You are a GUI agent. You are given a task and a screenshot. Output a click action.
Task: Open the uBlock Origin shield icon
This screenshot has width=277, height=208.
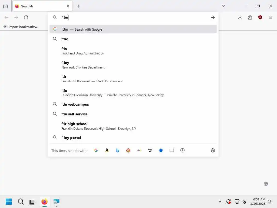[260, 17]
